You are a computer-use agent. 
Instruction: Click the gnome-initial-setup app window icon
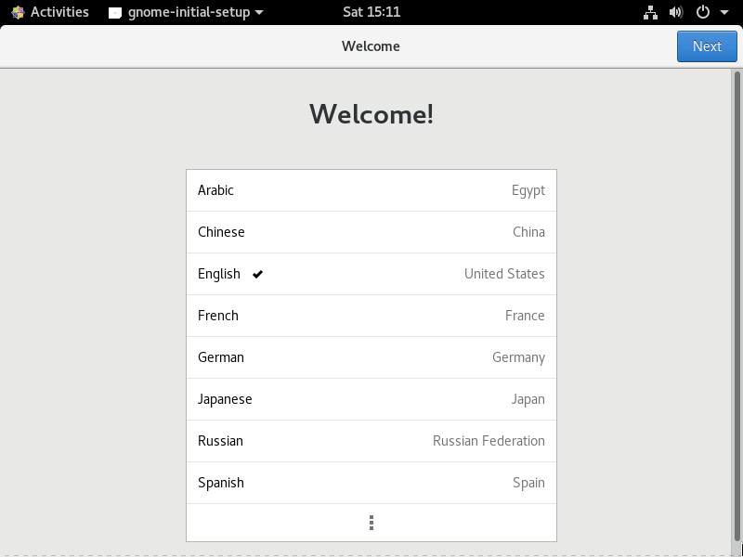(115, 12)
